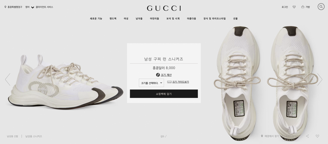The width and height of the screenshot is (328, 144).
Task: Open the 크기를 선택하다 size dropdown
Action: click(151, 83)
